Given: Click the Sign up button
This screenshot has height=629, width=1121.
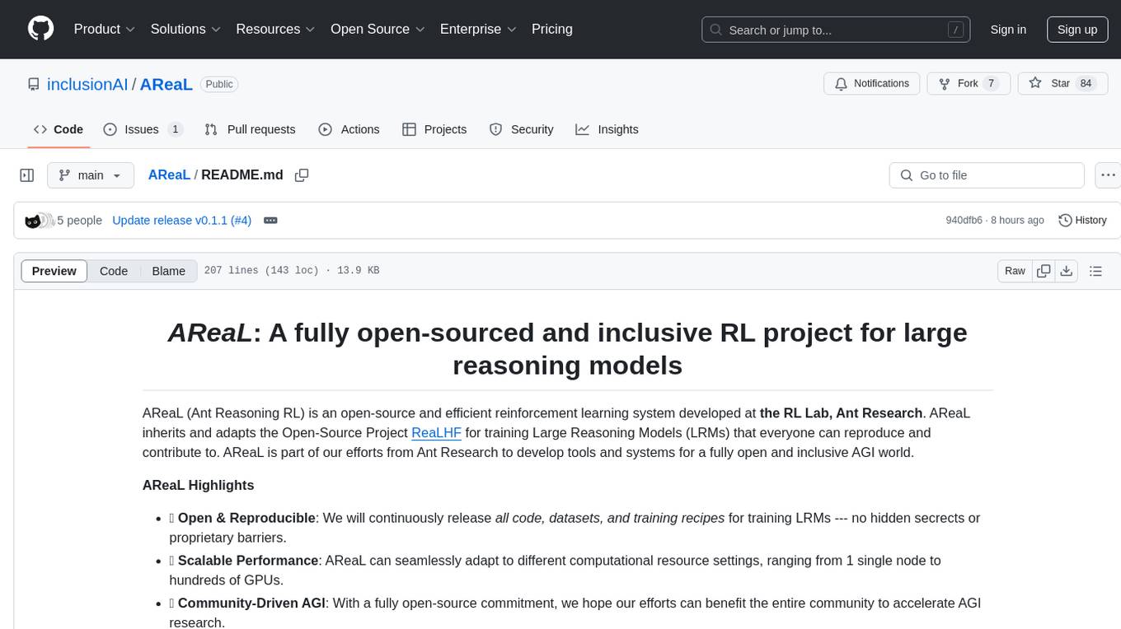Looking at the screenshot, I should point(1077,29).
